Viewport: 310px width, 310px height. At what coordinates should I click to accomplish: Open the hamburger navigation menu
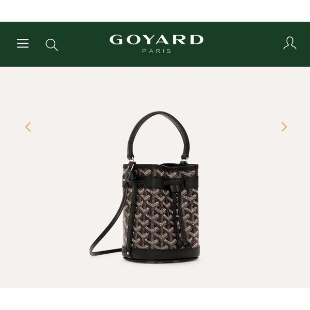23,43
